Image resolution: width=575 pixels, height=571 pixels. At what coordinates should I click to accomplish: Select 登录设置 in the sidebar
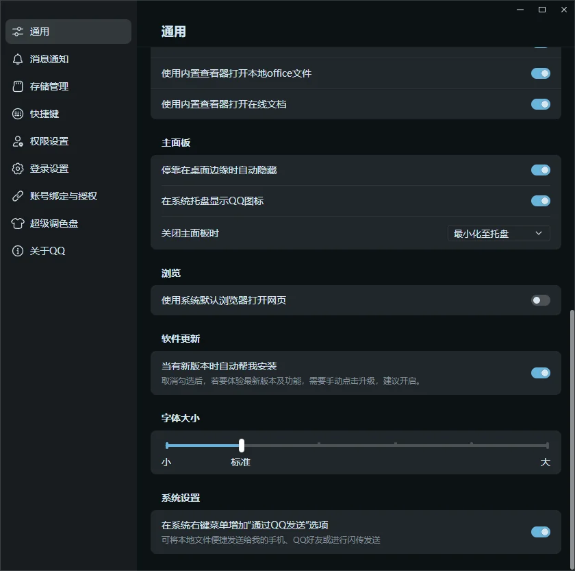pos(68,169)
